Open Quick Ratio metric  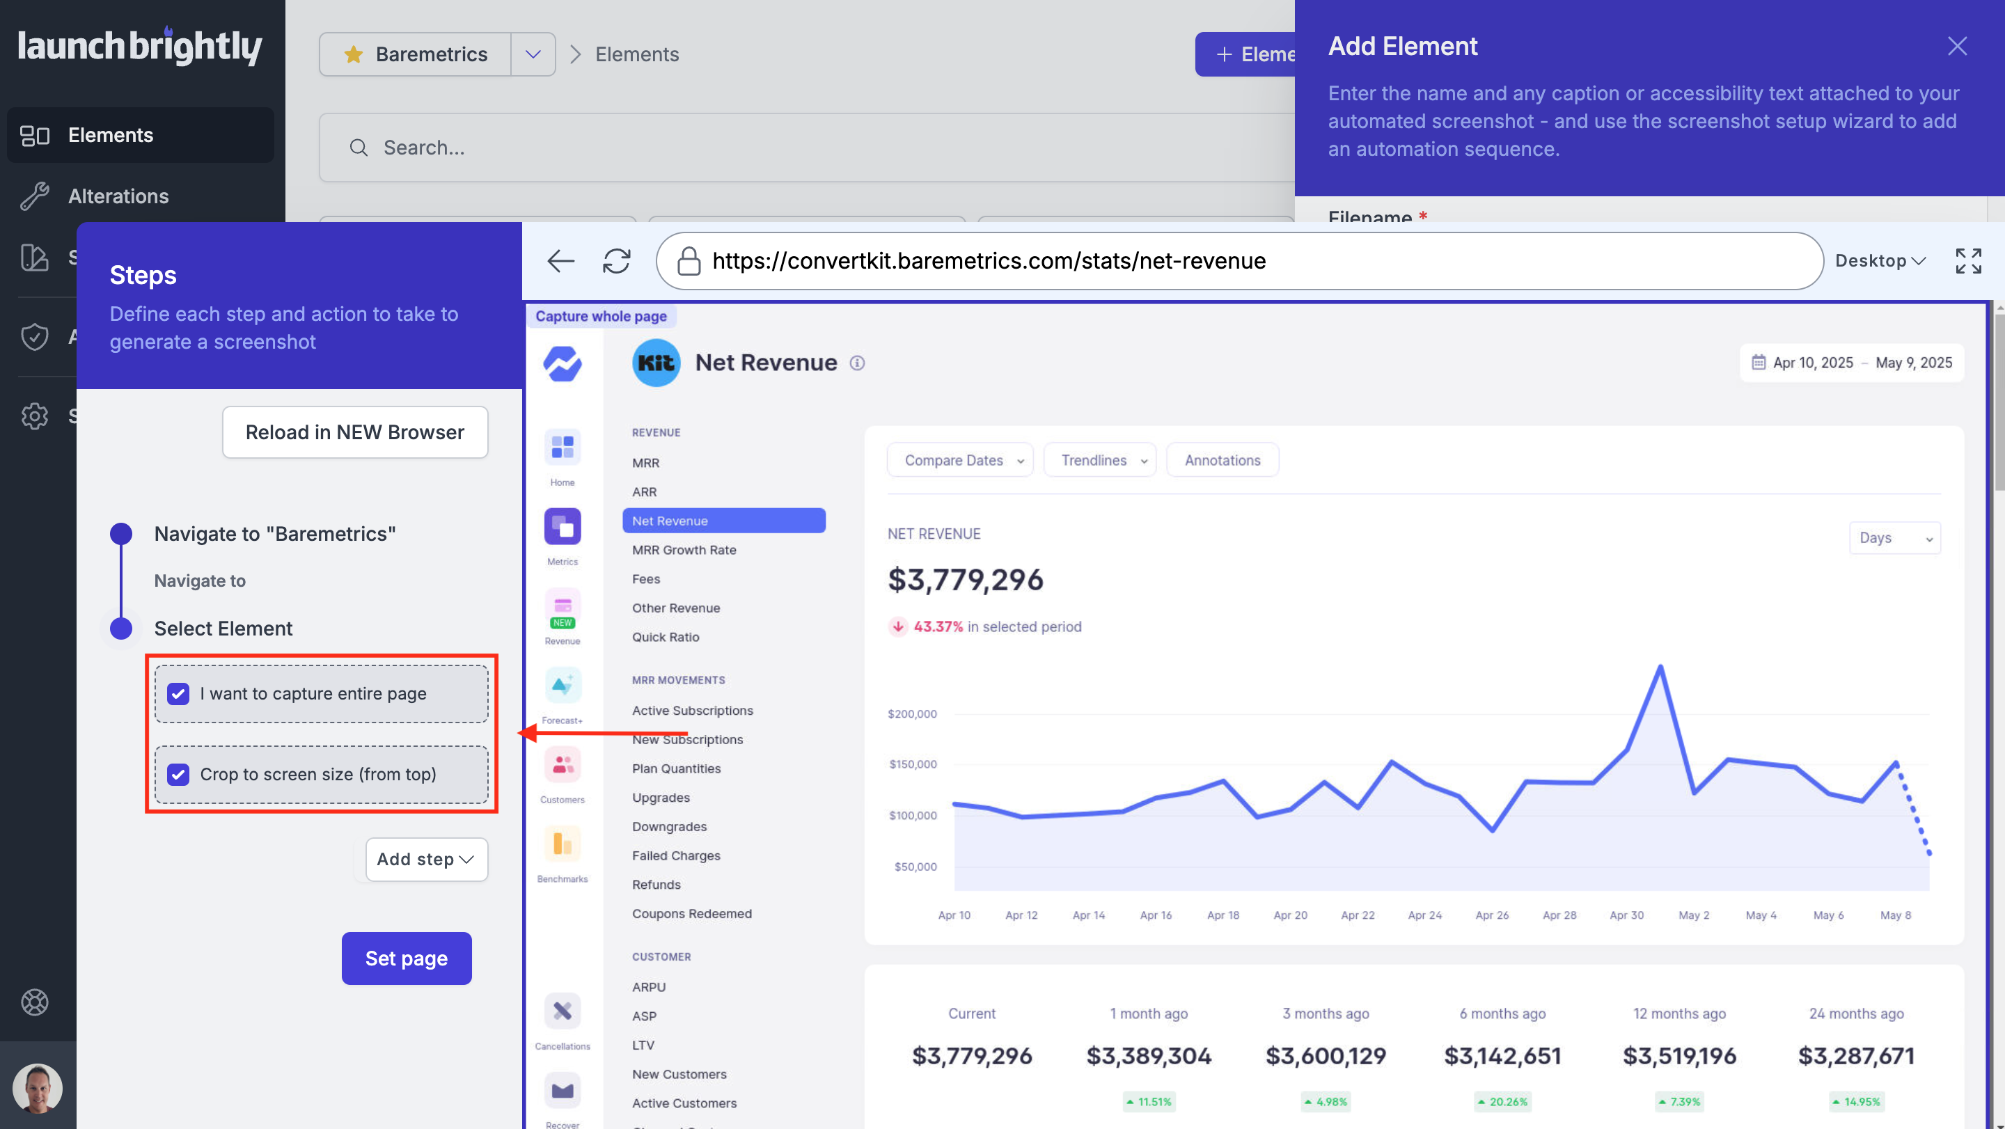(x=666, y=638)
